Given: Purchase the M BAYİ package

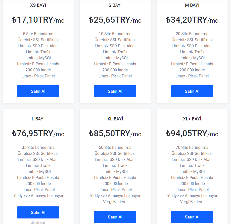Looking at the screenshot, I should pyautogui.click(x=192, y=91).
